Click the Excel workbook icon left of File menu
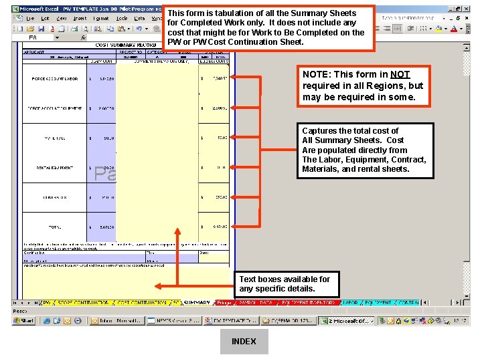Screen dimensions: 482x361 pyautogui.click(x=19, y=19)
